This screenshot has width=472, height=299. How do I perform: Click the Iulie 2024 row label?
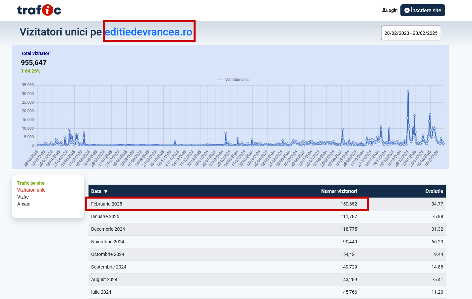pyautogui.click(x=101, y=292)
